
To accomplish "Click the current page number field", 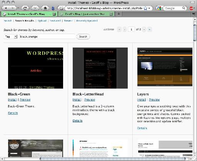I will pyautogui.click(x=131, y=30).
